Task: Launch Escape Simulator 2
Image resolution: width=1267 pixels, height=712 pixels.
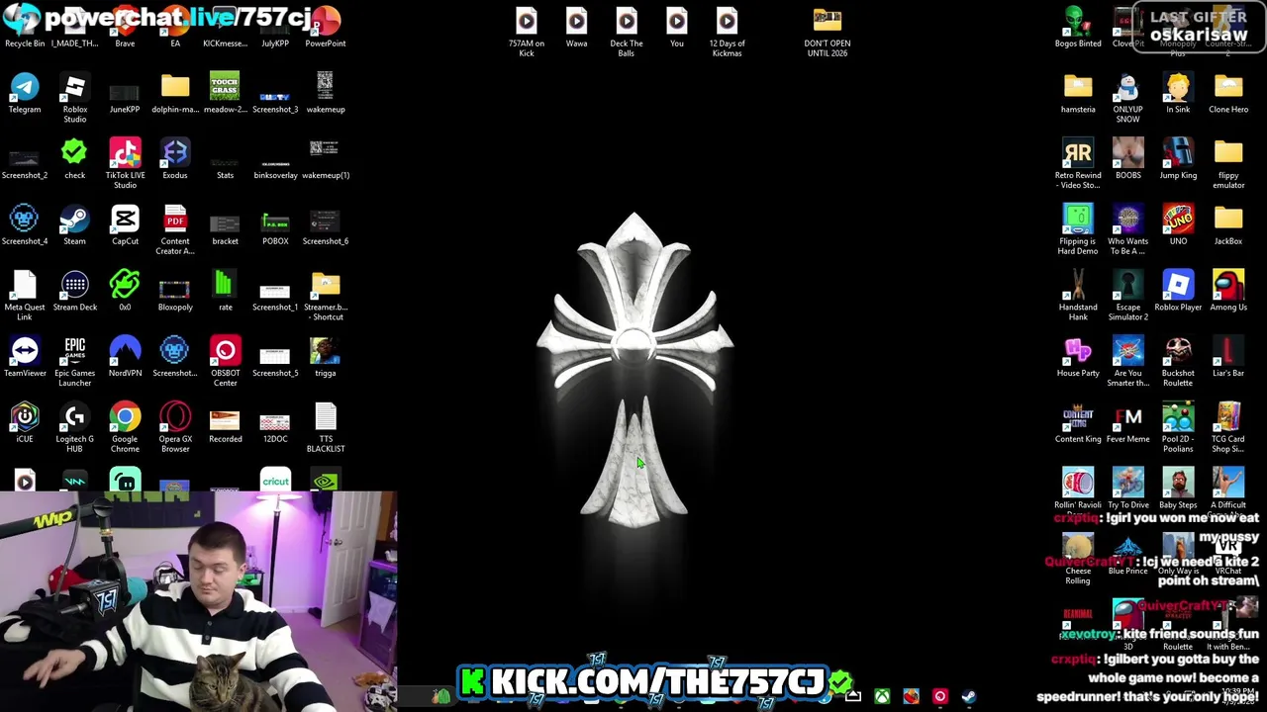Action: pyautogui.click(x=1127, y=295)
